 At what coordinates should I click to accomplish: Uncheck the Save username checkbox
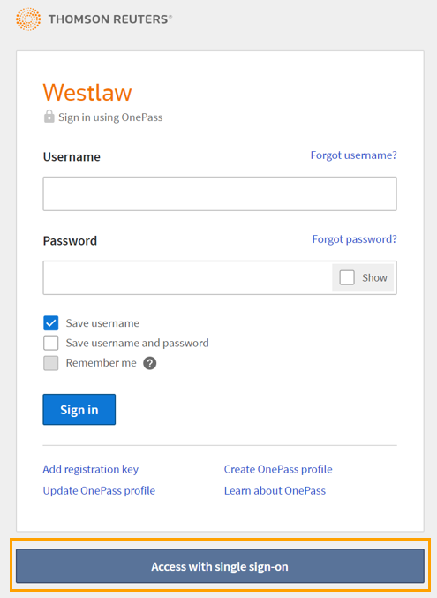(x=50, y=323)
